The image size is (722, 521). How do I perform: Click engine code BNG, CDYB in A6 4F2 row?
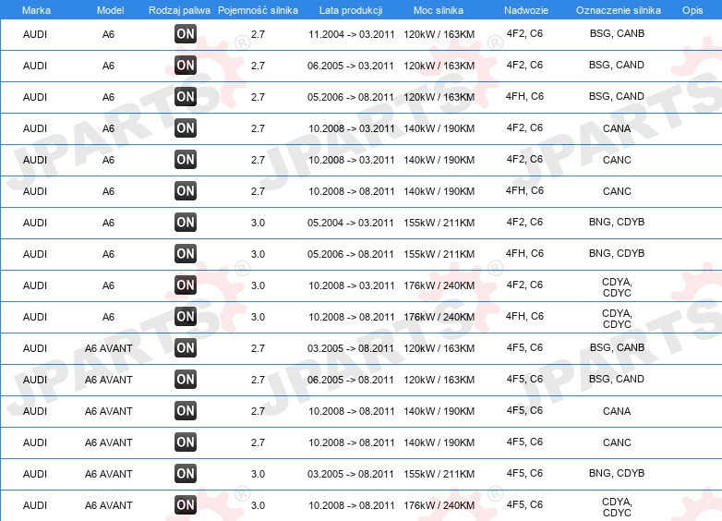click(617, 222)
